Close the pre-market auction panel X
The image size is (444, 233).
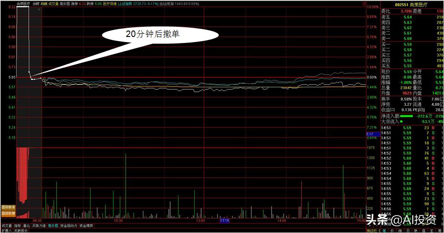pos(39,9)
